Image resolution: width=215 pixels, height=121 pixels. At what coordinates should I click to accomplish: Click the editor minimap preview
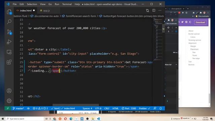(157, 40)
